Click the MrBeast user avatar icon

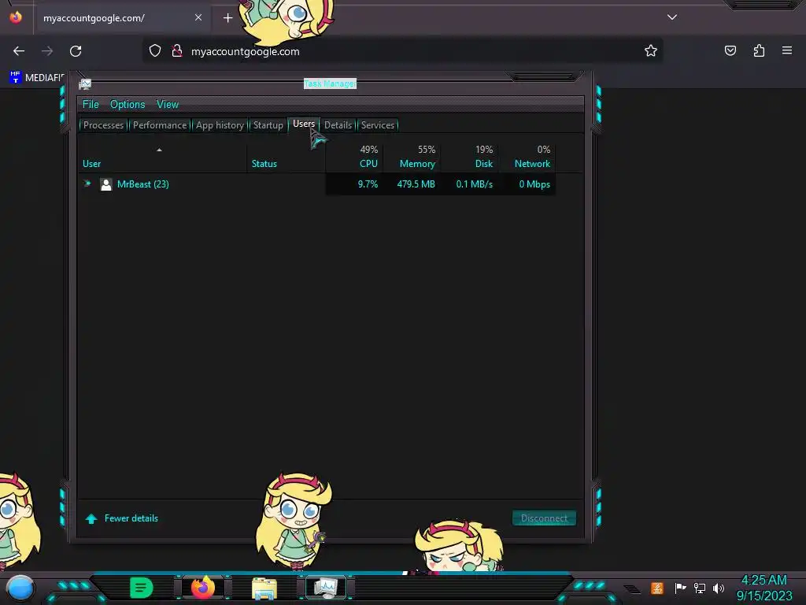[106, 184]
